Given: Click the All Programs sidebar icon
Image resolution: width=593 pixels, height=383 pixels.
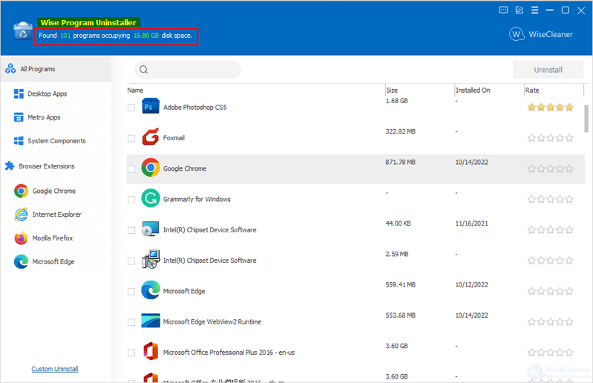Looking at the screenshot, I should [10, 69].
